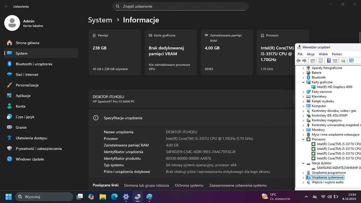Expand Baterie device node
This screenshot has height=203, width=361.
pyautogui.click(x=303, y=73)
